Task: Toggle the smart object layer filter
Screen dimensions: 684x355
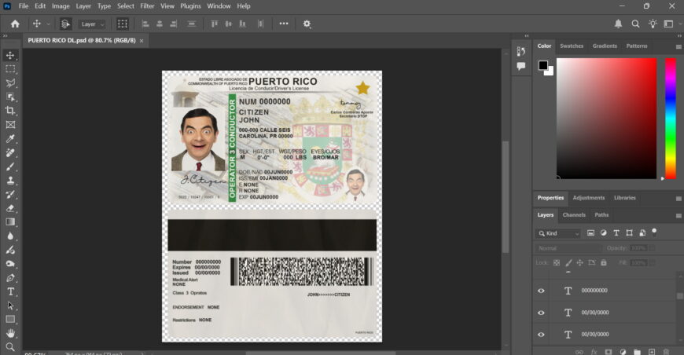Action: 642,233
